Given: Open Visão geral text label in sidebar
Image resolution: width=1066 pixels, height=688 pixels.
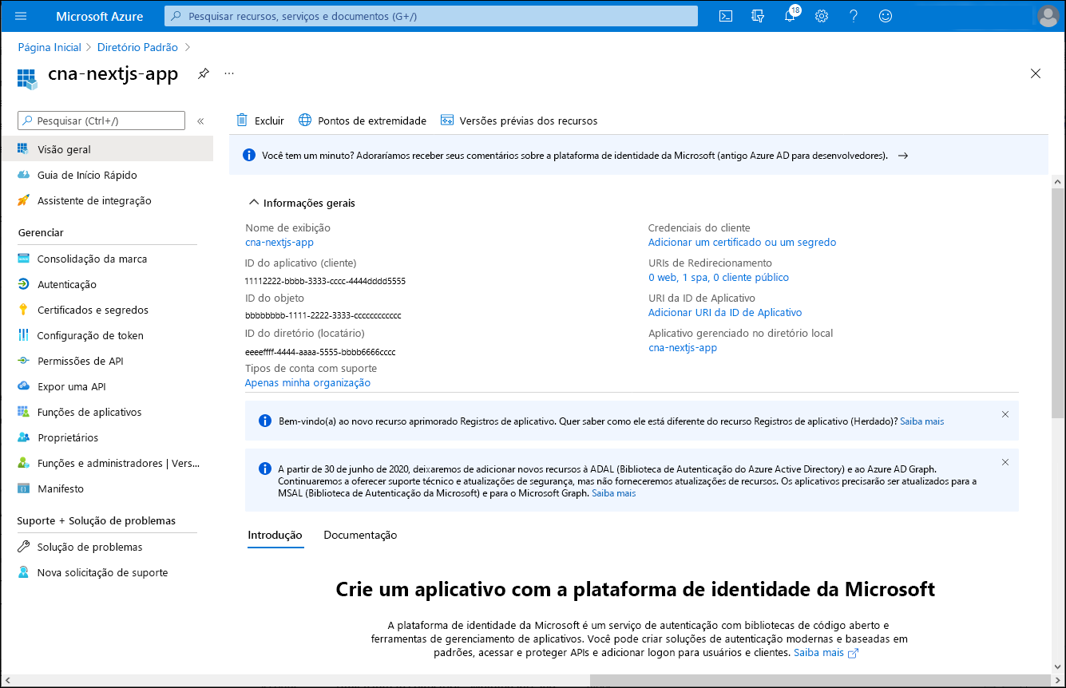Looking at the screenshot, I should pyautogui.click(x=64, y=149).
